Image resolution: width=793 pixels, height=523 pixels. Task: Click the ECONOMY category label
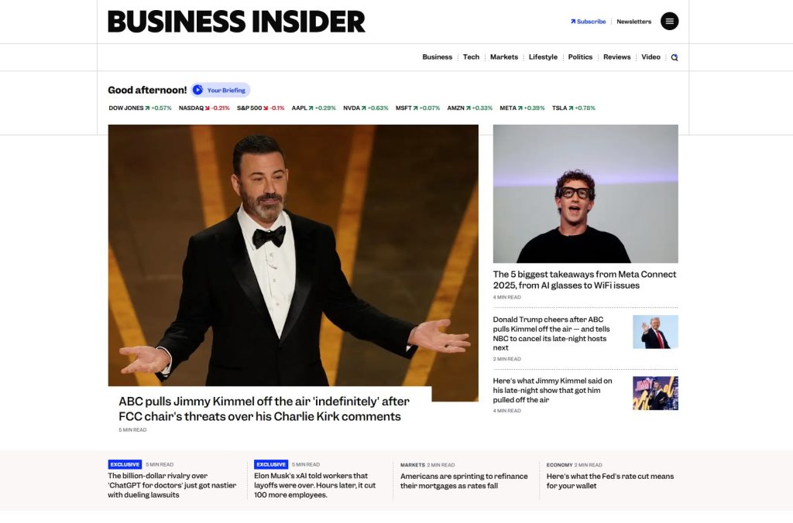(559, 465)
